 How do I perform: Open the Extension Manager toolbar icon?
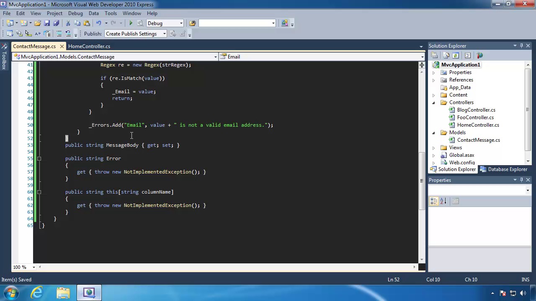click(285, 23)
